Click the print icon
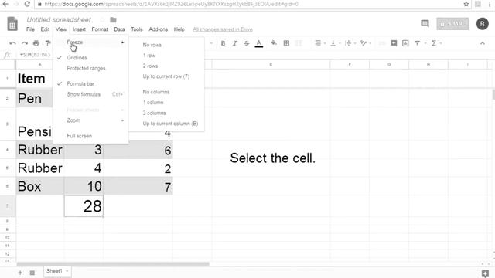The width and height of the screenshot is (495, 278). [x=36, y=43]
